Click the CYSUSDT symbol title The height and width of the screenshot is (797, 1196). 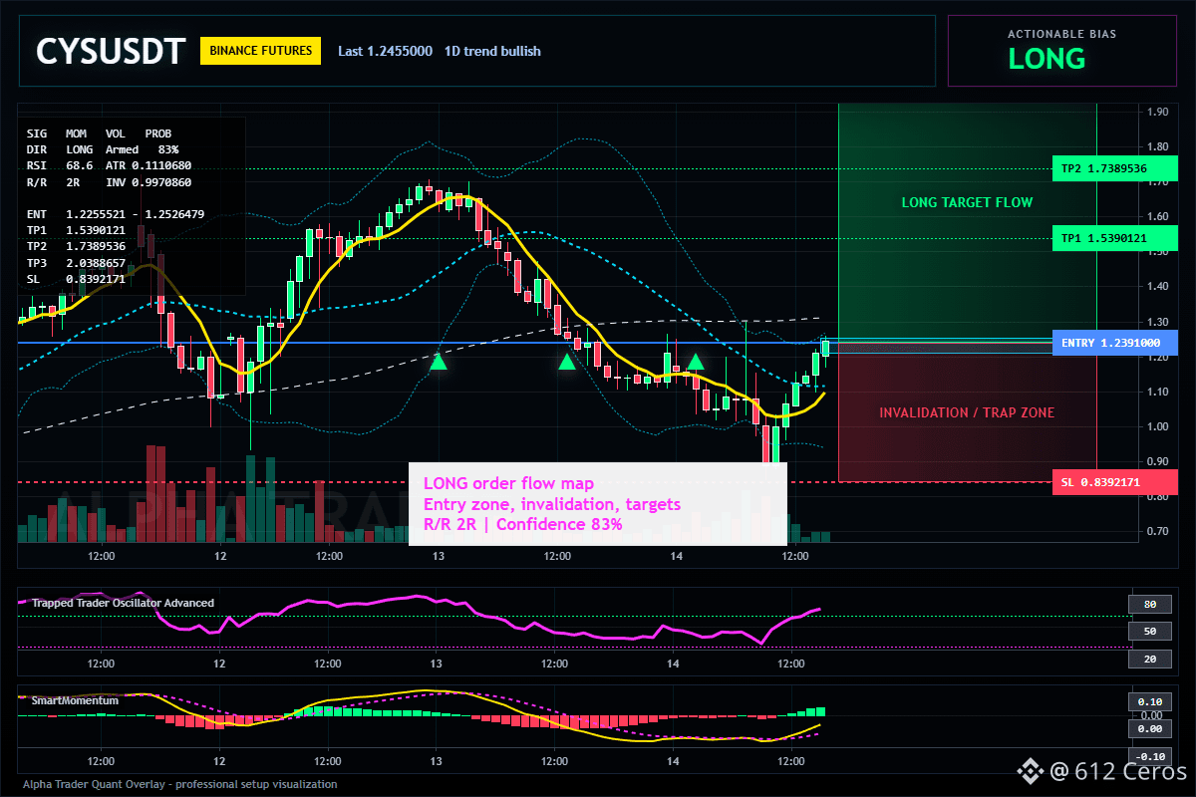point(111,51)
